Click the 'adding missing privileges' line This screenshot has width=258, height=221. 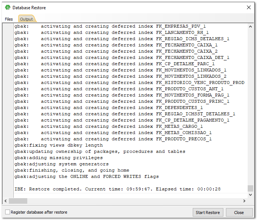point(59,158)
